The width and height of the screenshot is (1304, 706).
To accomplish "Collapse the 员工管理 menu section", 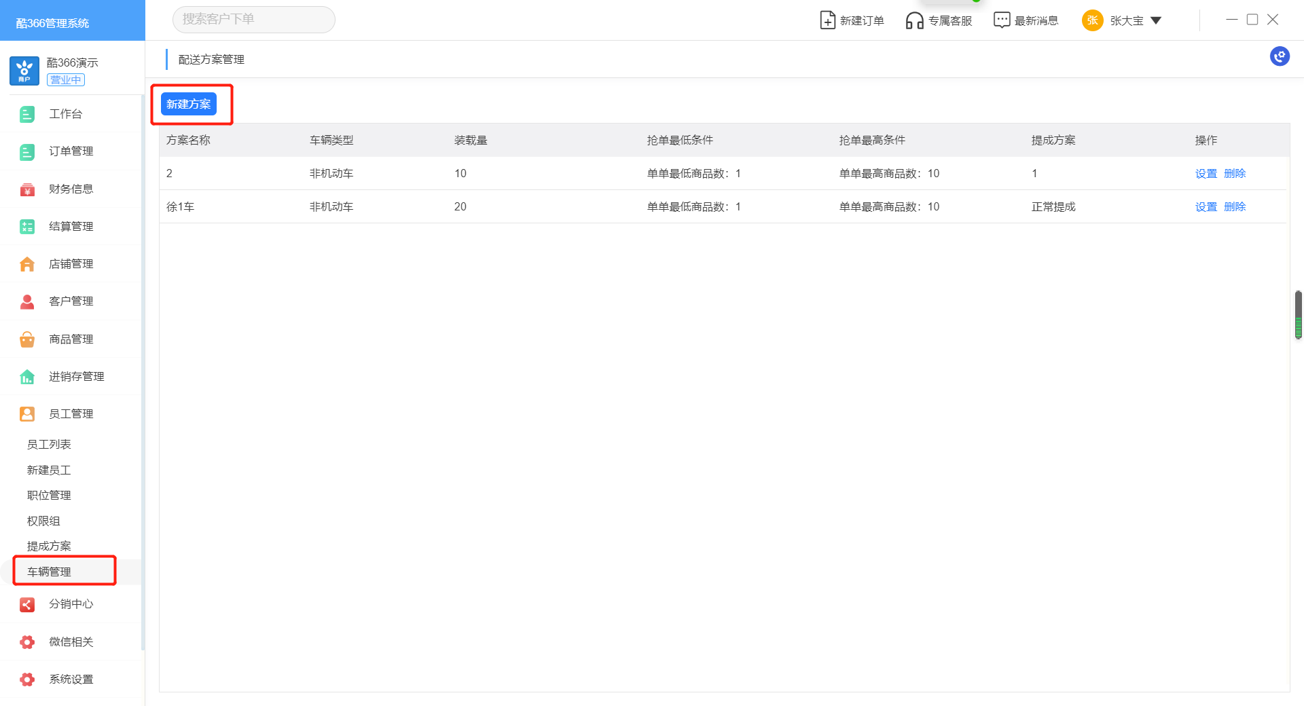I will (x=71, y=414).
